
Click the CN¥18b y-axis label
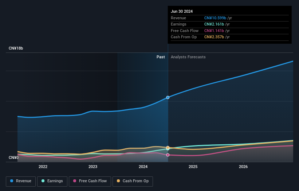[x=16, y=48]
